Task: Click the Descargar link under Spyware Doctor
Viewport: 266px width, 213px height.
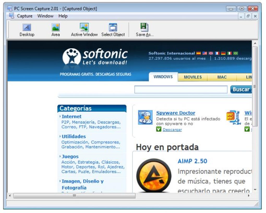Action: [172, 129]
